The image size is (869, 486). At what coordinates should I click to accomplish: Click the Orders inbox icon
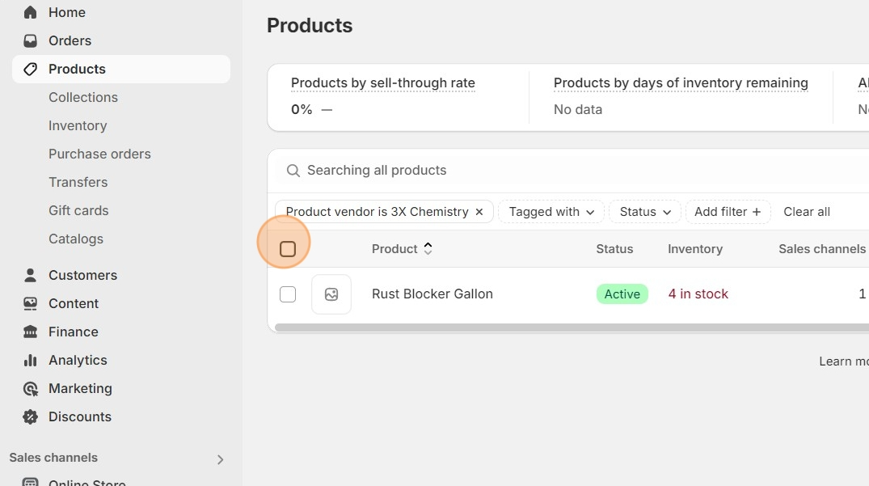[30, 40]
